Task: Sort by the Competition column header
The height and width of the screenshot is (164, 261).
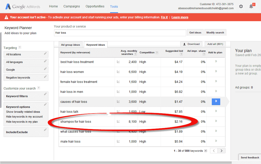Action: coord(147,53)
